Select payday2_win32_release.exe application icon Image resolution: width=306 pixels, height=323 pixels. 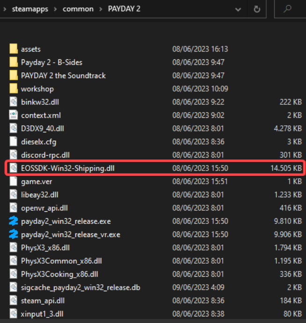pos(14,221)
